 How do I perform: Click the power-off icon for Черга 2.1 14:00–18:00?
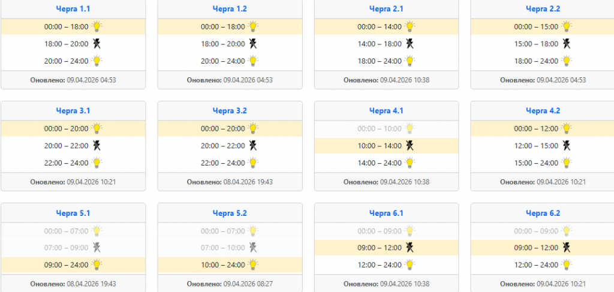coord(410,44)
